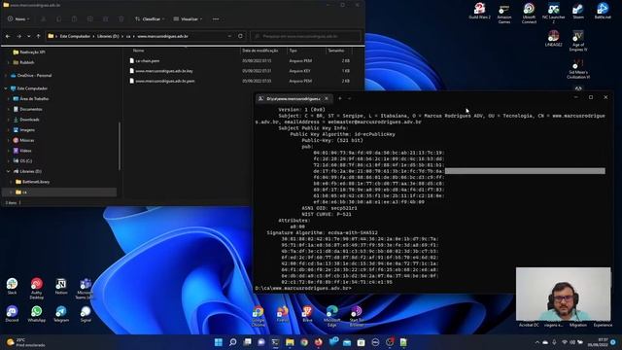This screenshot has width=622, height=350.
Task: Launch the Signal desktop shortcut
Action: coord(86,313)
